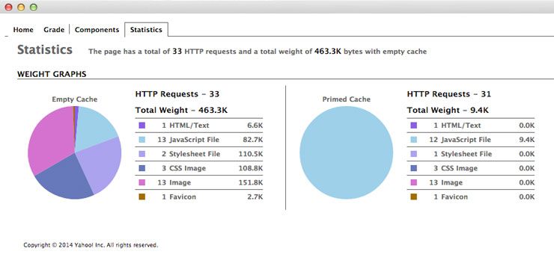
Task: Click the Favicon swatch in Primed Cache legend
Action: point(414,197)
